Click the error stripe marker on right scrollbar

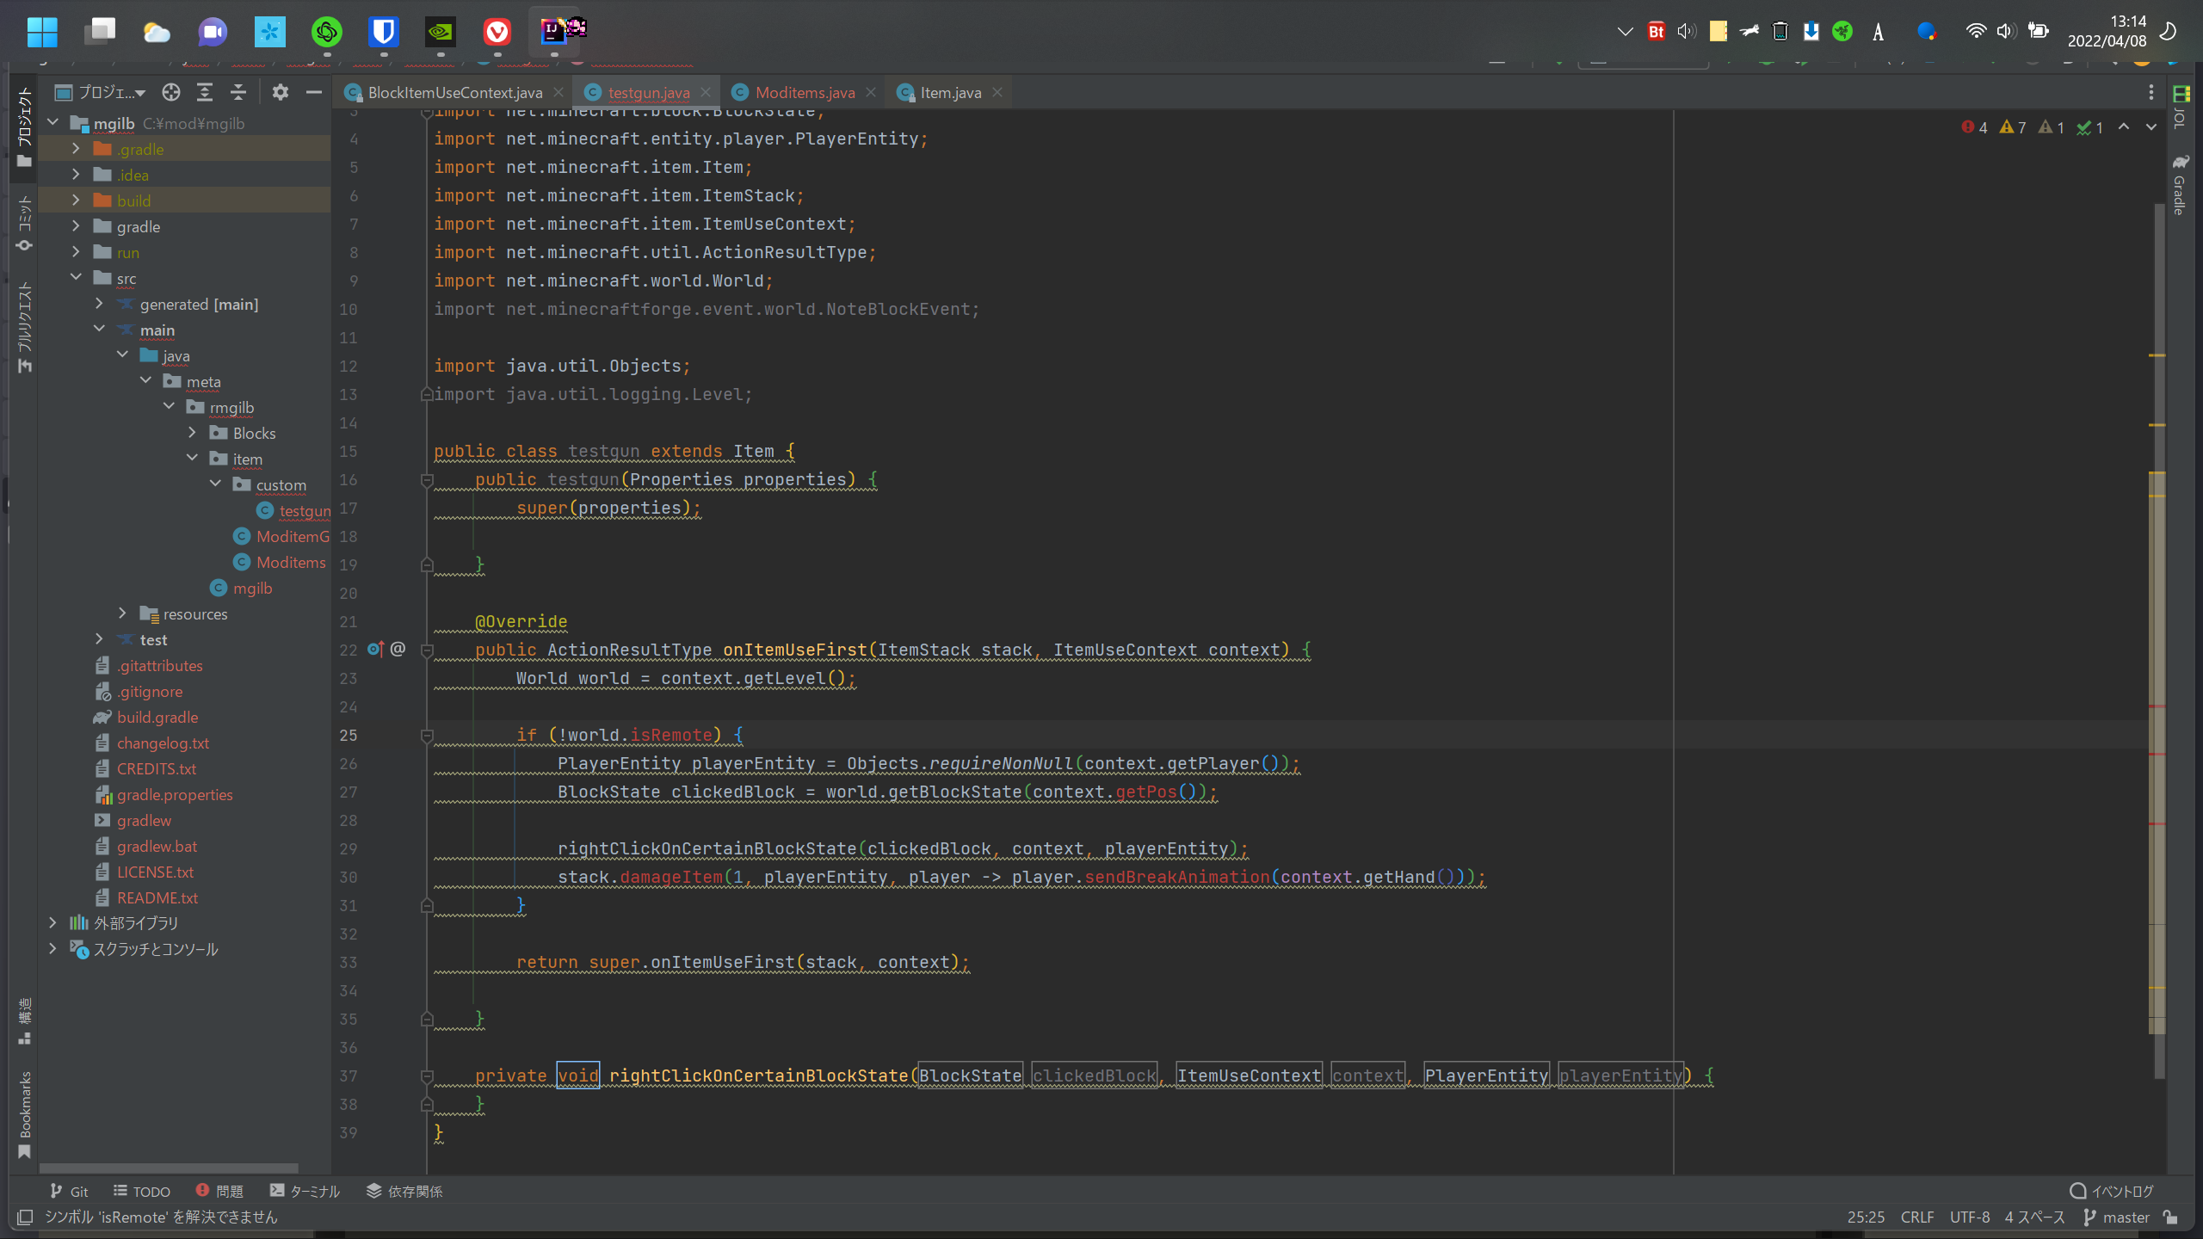[2157, 706]
